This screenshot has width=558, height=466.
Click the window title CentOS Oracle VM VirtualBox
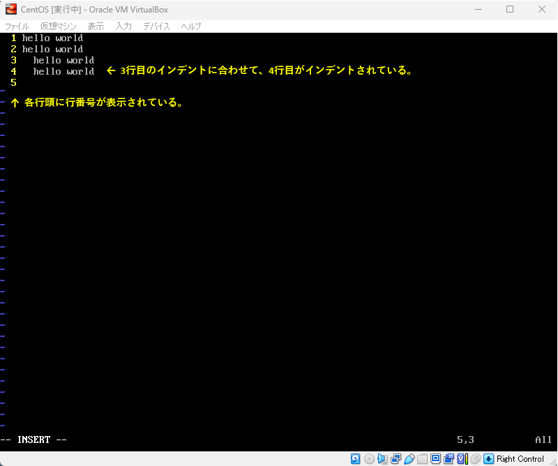click(x=94, y=10)
